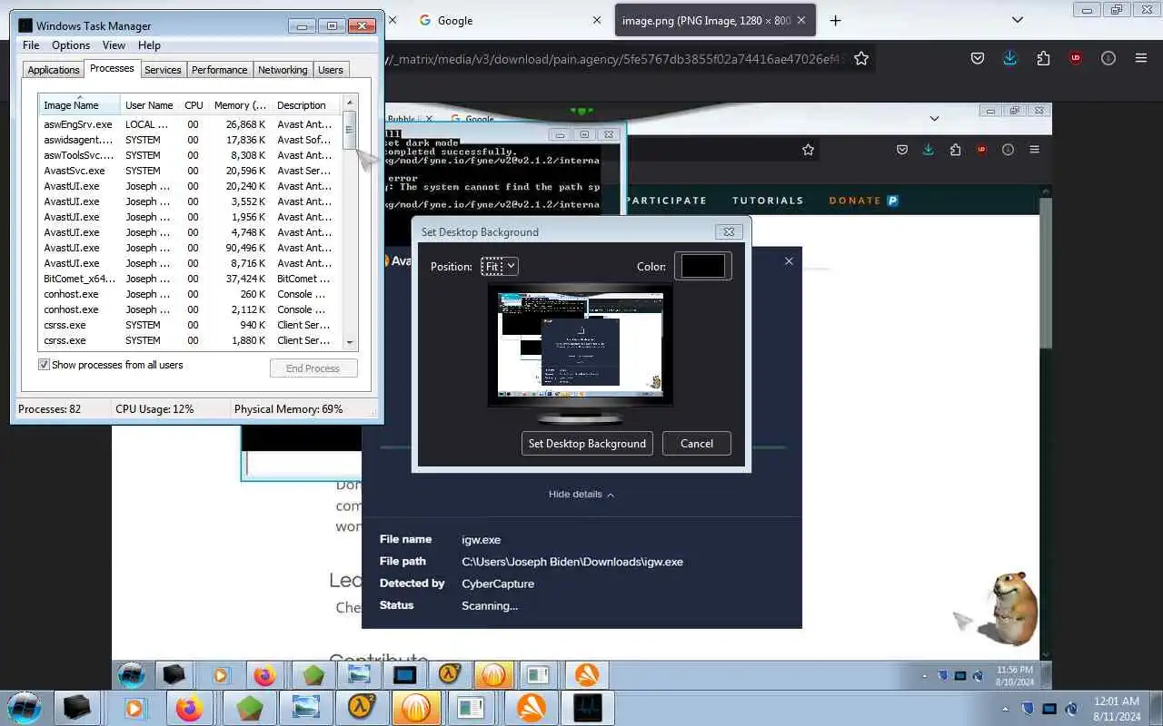Click the PARTICIPATE link in the embedded page
The width and height of the screenshot is (1163, 726).
[666, 201]
